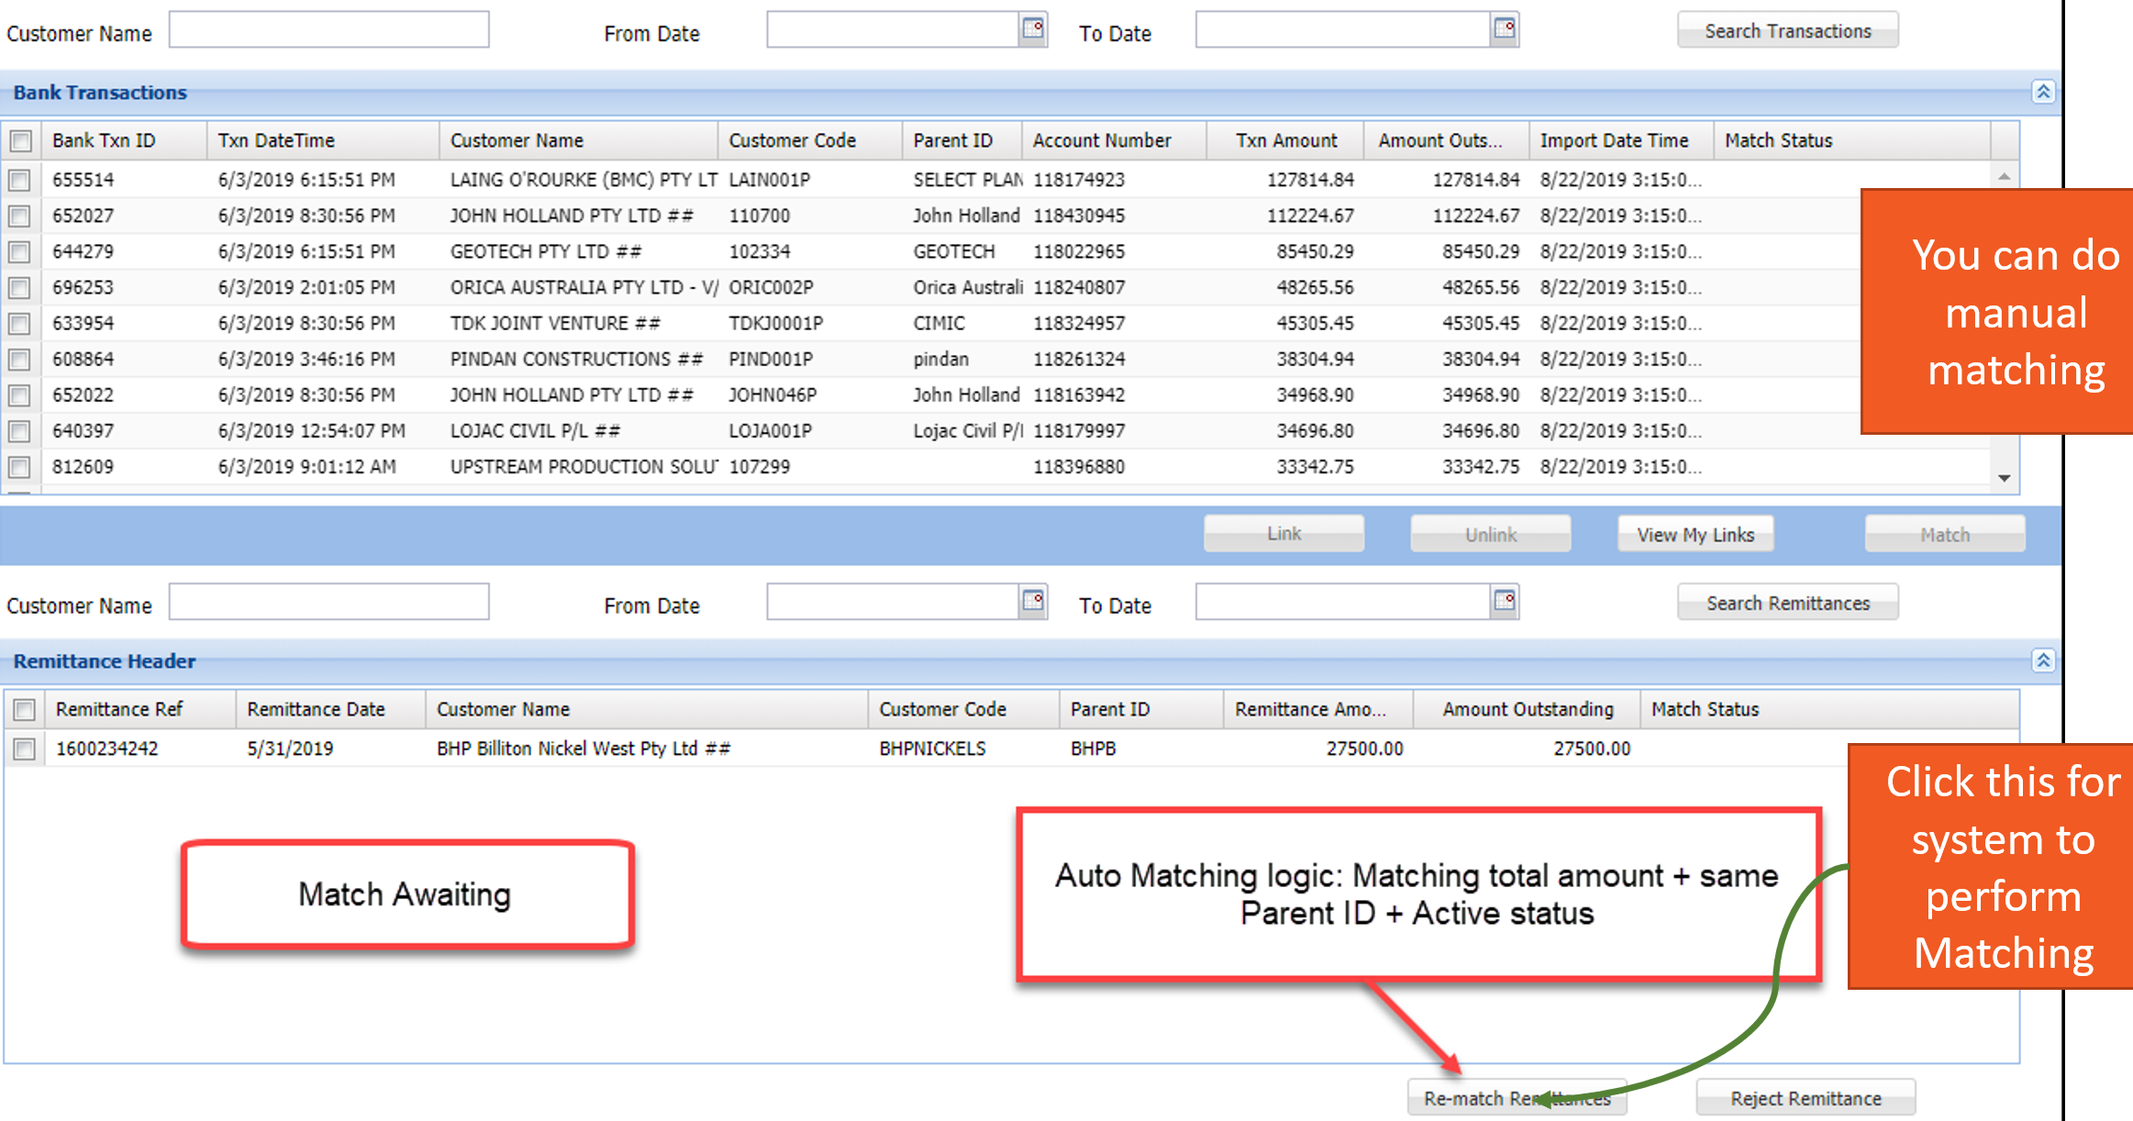Collapse the Bank Transactions panel
Viewport: 2133px width, 1121px height.
click(x=2043, y=92)
